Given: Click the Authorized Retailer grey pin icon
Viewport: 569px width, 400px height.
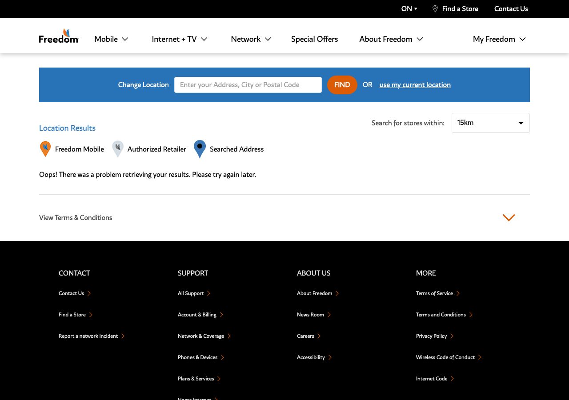Looking at the screenshot, I should tap(118, 149).
